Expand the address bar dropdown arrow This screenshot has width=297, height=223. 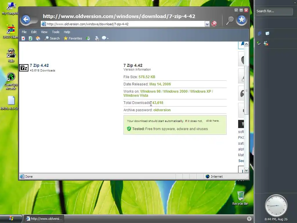tap(207, 24)
